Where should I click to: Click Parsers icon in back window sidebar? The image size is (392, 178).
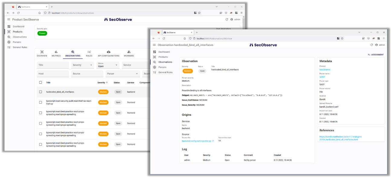tap(9, 42)
